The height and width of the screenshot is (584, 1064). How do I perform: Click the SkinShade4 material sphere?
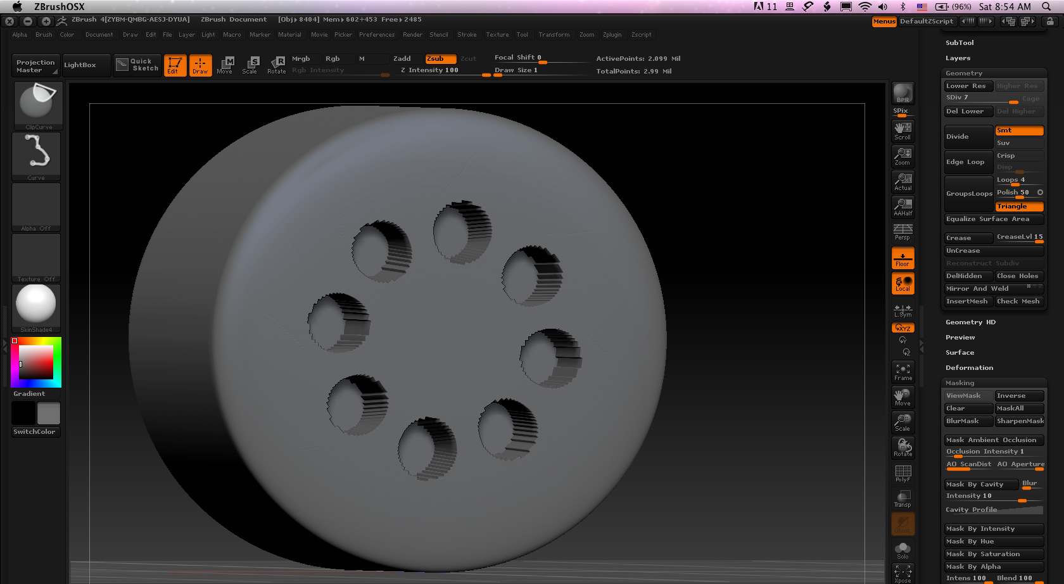tap(36, 305)
